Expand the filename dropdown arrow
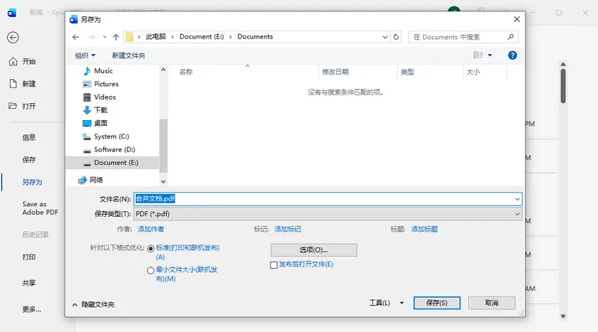The height and width of the screenshot is (332, 598). tap(517, 199)
